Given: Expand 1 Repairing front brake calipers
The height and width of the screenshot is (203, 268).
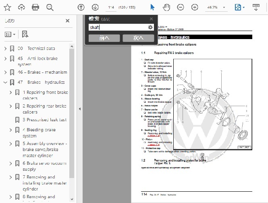Looking at the screenshot, I should 10,93.
